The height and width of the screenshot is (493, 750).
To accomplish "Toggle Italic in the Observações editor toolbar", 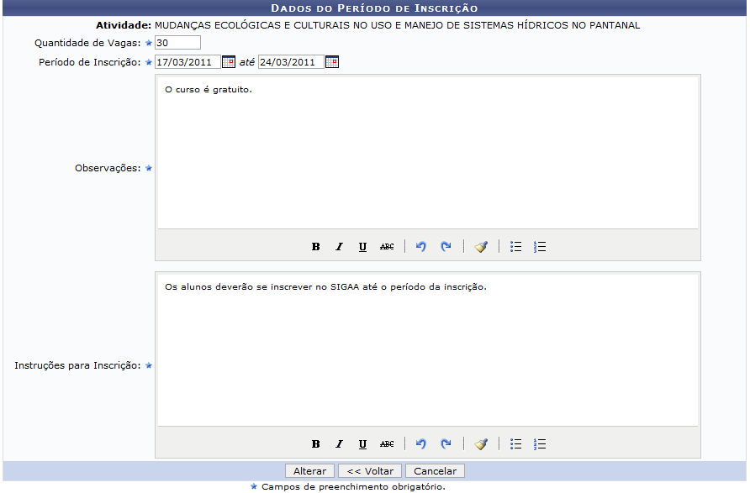I will [x=340, y=247].
